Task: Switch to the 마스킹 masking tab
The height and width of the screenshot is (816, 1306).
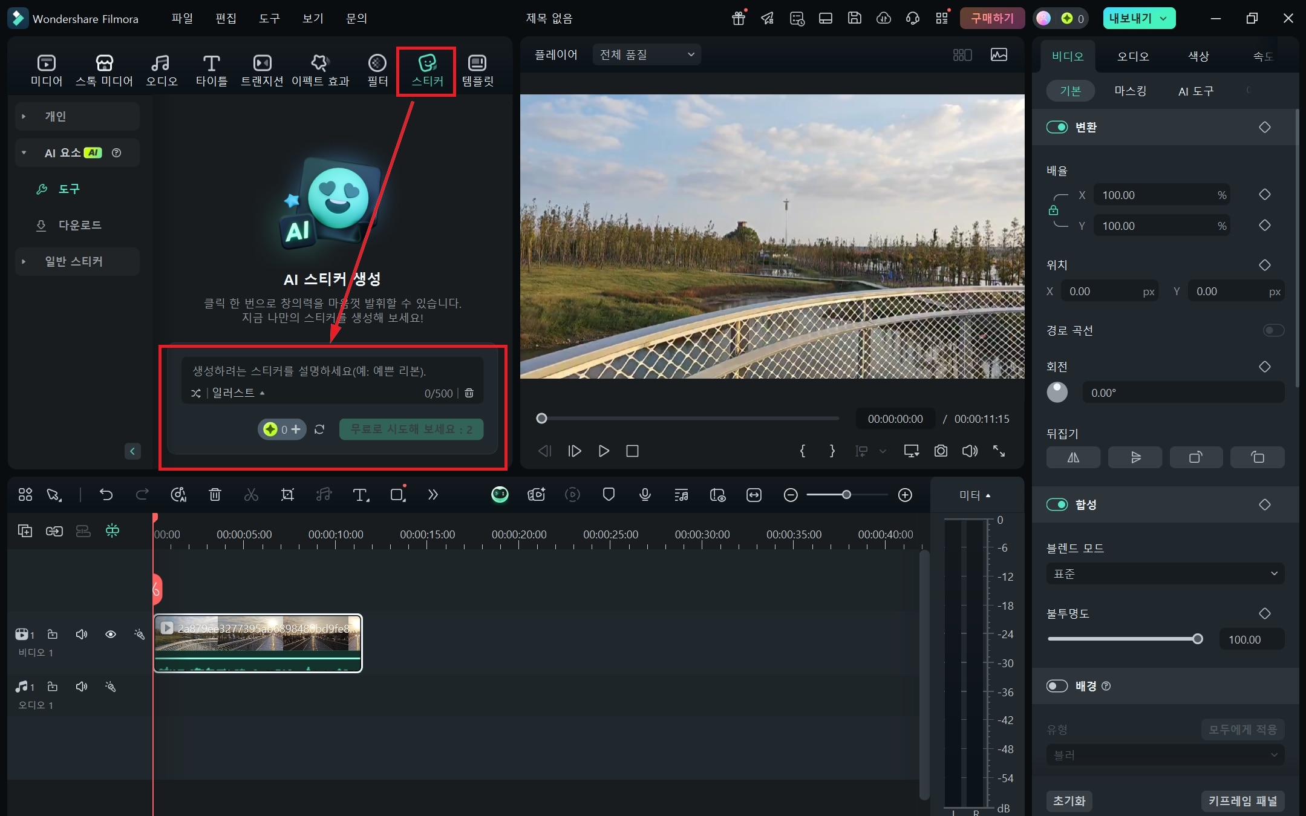Action: coord(1130,91)
